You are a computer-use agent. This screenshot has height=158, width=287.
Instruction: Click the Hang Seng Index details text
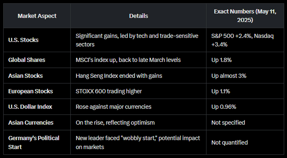click(x=119, y=75)
